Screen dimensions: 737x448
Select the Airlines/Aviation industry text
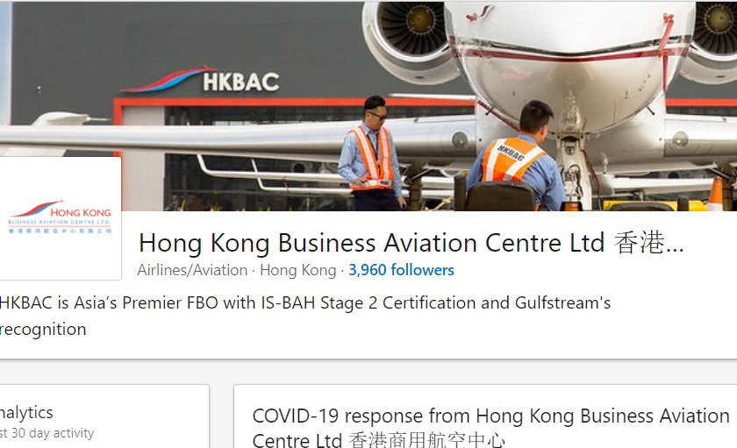[192, 270]
